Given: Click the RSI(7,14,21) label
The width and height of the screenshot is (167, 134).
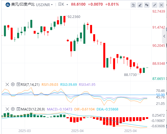Looking at the screenshot, I should click(30, 85).
